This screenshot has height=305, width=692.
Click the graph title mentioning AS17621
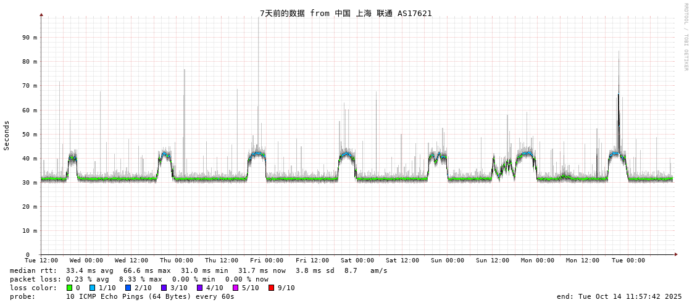point(346,13)
